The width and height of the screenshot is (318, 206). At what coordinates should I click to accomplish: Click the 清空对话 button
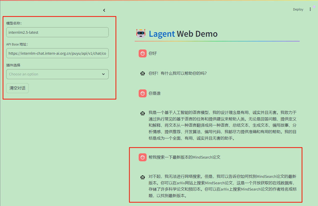pos(17,88)
